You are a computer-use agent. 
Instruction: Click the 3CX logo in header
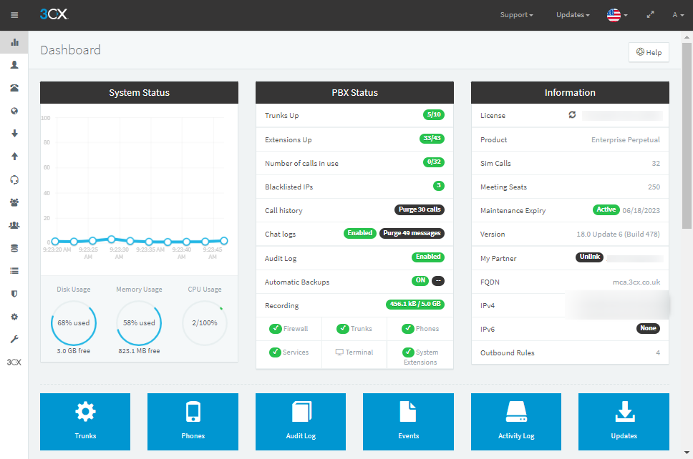(54, 14)
